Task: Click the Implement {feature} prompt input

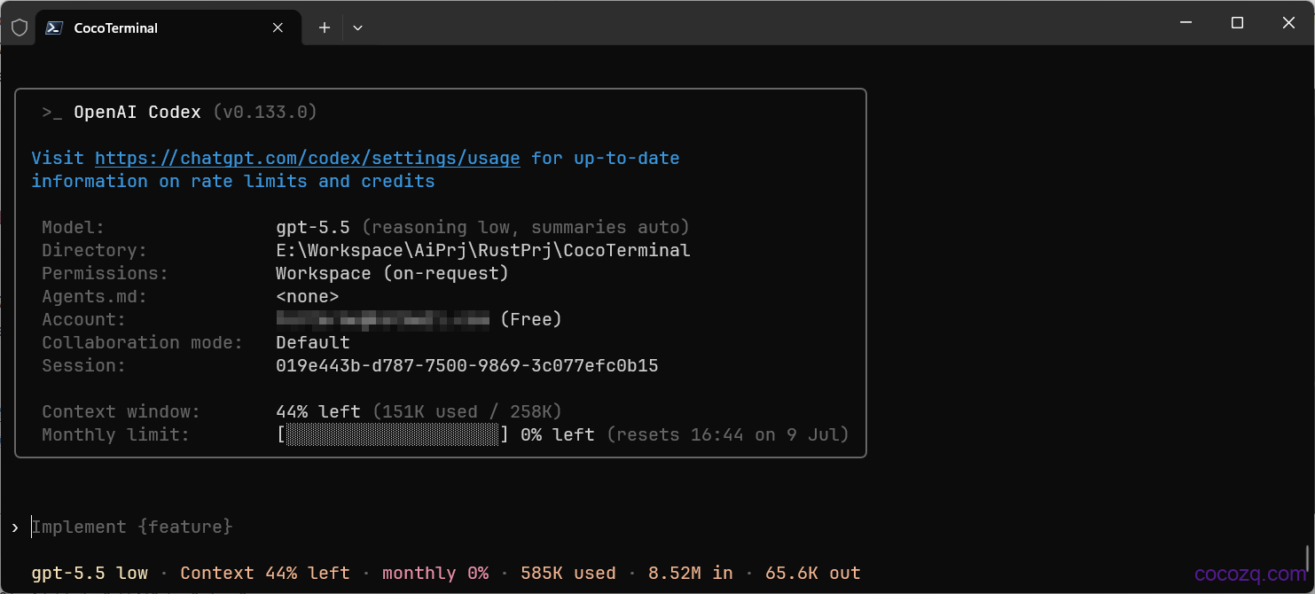Action: pos(132,527)
